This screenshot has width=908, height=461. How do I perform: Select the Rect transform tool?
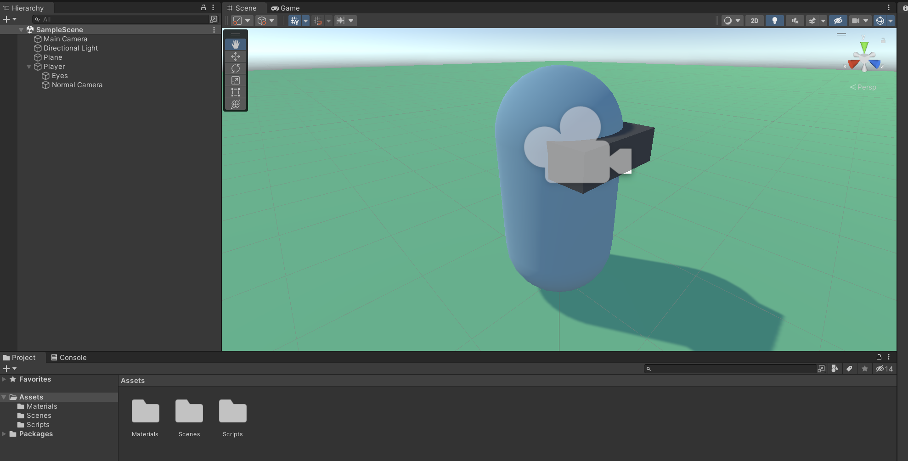[x=236, y=92]
